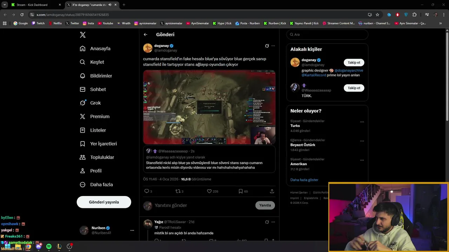
Task: Open the Hype | Kick bookmark
Action: [222, 23]
